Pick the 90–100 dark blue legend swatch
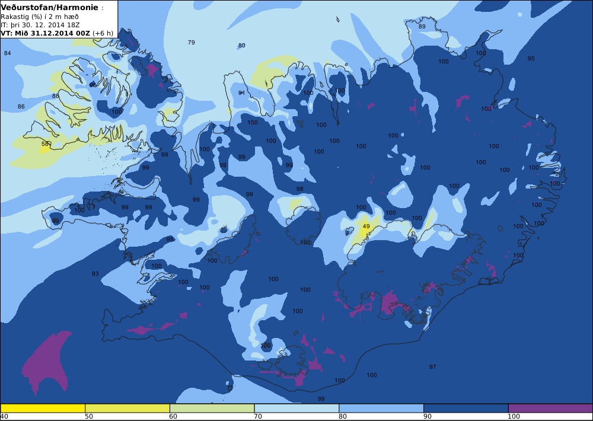This screenshot has width=593, height=421. pyautogui.click(x=466, y=408)
